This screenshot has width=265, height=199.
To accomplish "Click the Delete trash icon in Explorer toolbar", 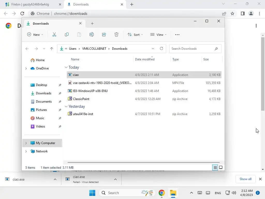I will 116,35.
